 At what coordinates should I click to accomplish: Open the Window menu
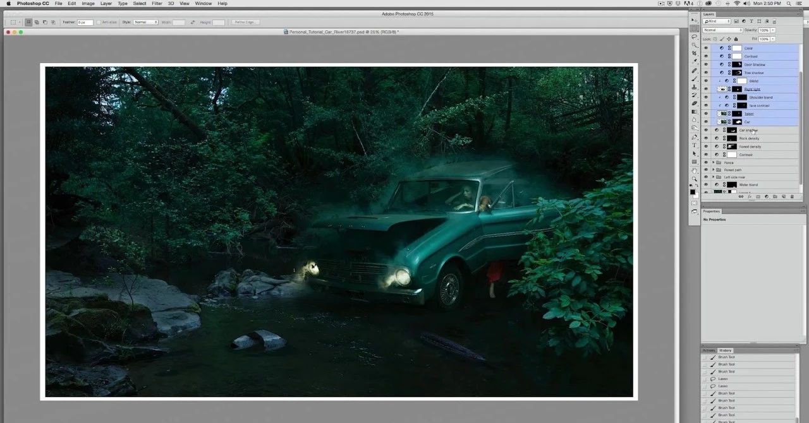204,3
